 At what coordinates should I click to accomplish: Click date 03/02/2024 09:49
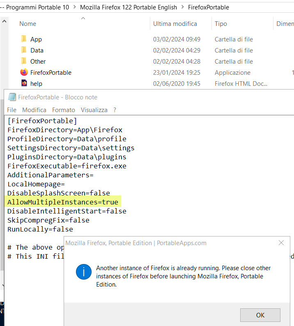coord(177,39)
